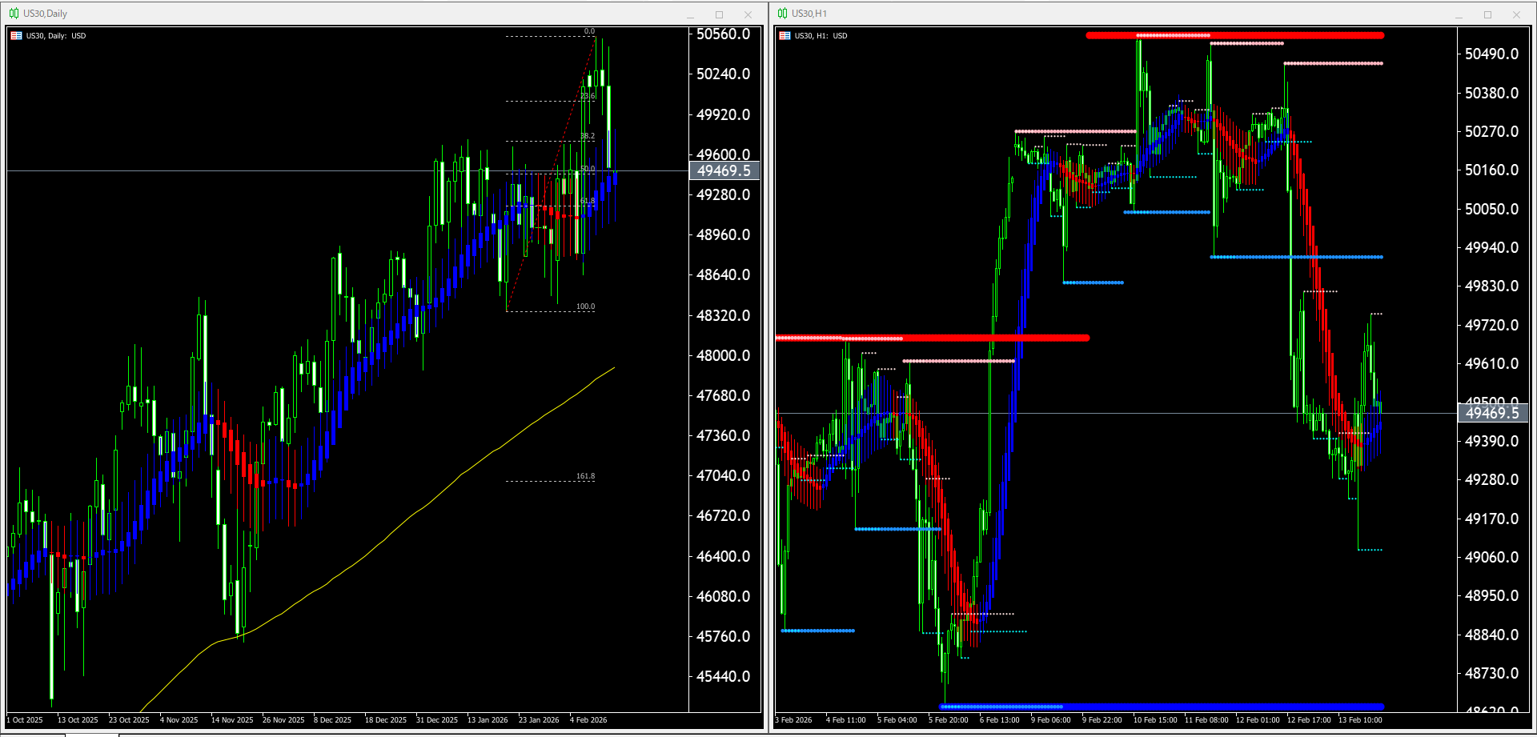Click the 50560.0 price on Daily scale
The width and height of the screenshot is (1537, 737).
724,34
